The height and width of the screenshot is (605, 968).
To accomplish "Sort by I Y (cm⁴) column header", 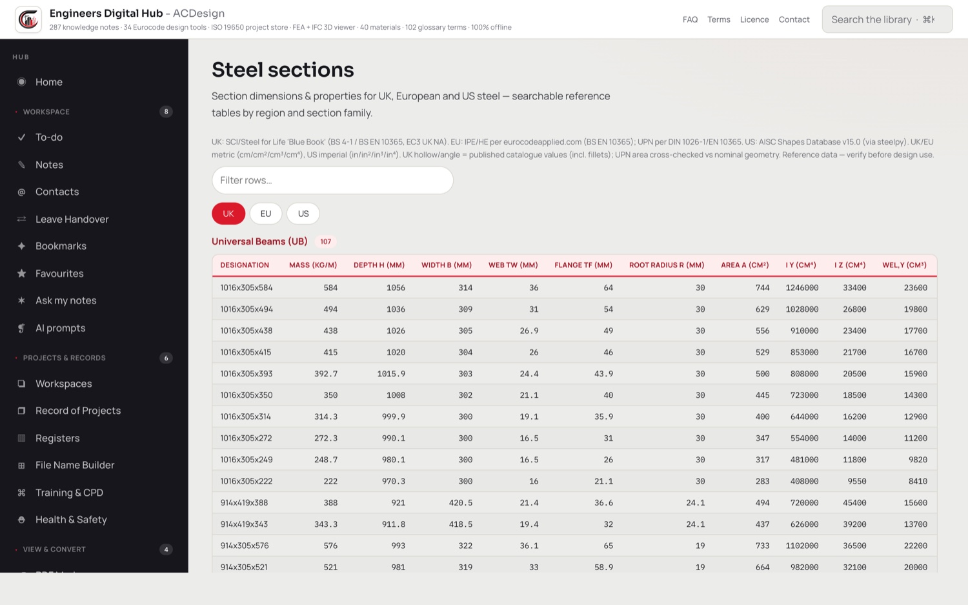I will 801,265.
